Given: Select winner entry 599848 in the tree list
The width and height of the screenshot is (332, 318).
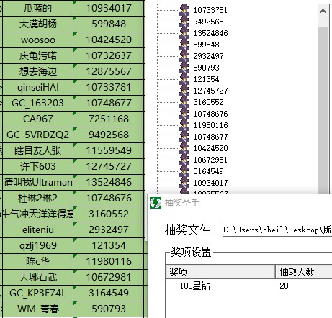Looking at the screenshot, I should pos(206,45).
